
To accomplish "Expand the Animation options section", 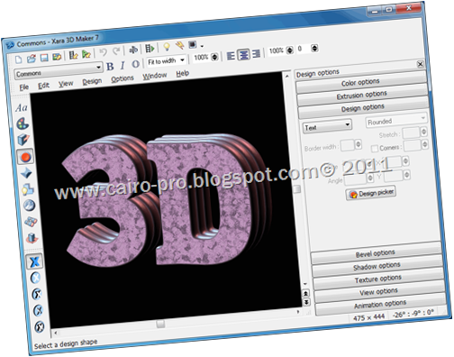I will pos(380,305).
